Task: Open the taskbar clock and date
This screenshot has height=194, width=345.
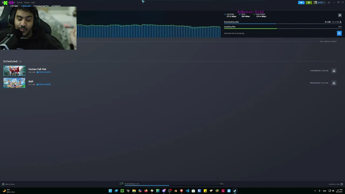Action: (x=339, y=191)
